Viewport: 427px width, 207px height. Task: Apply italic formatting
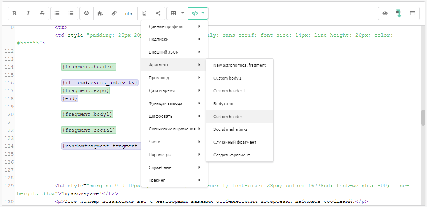click(28, 13)
